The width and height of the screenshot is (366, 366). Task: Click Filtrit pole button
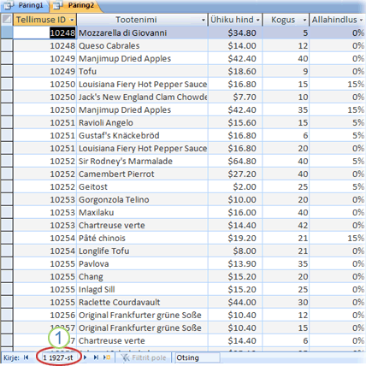(x=144, y=357)
